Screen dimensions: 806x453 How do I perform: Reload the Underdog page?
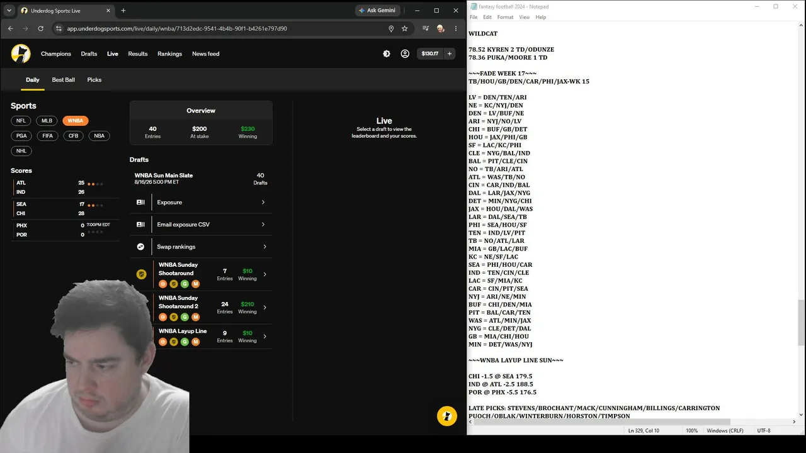[41, 28]
